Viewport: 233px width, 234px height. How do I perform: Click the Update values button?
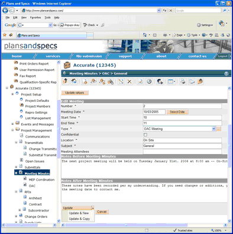(x=75, y=93)
